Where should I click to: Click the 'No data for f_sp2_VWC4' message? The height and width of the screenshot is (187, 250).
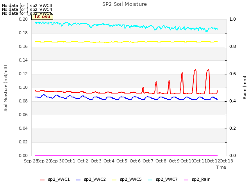click(27, 9)
